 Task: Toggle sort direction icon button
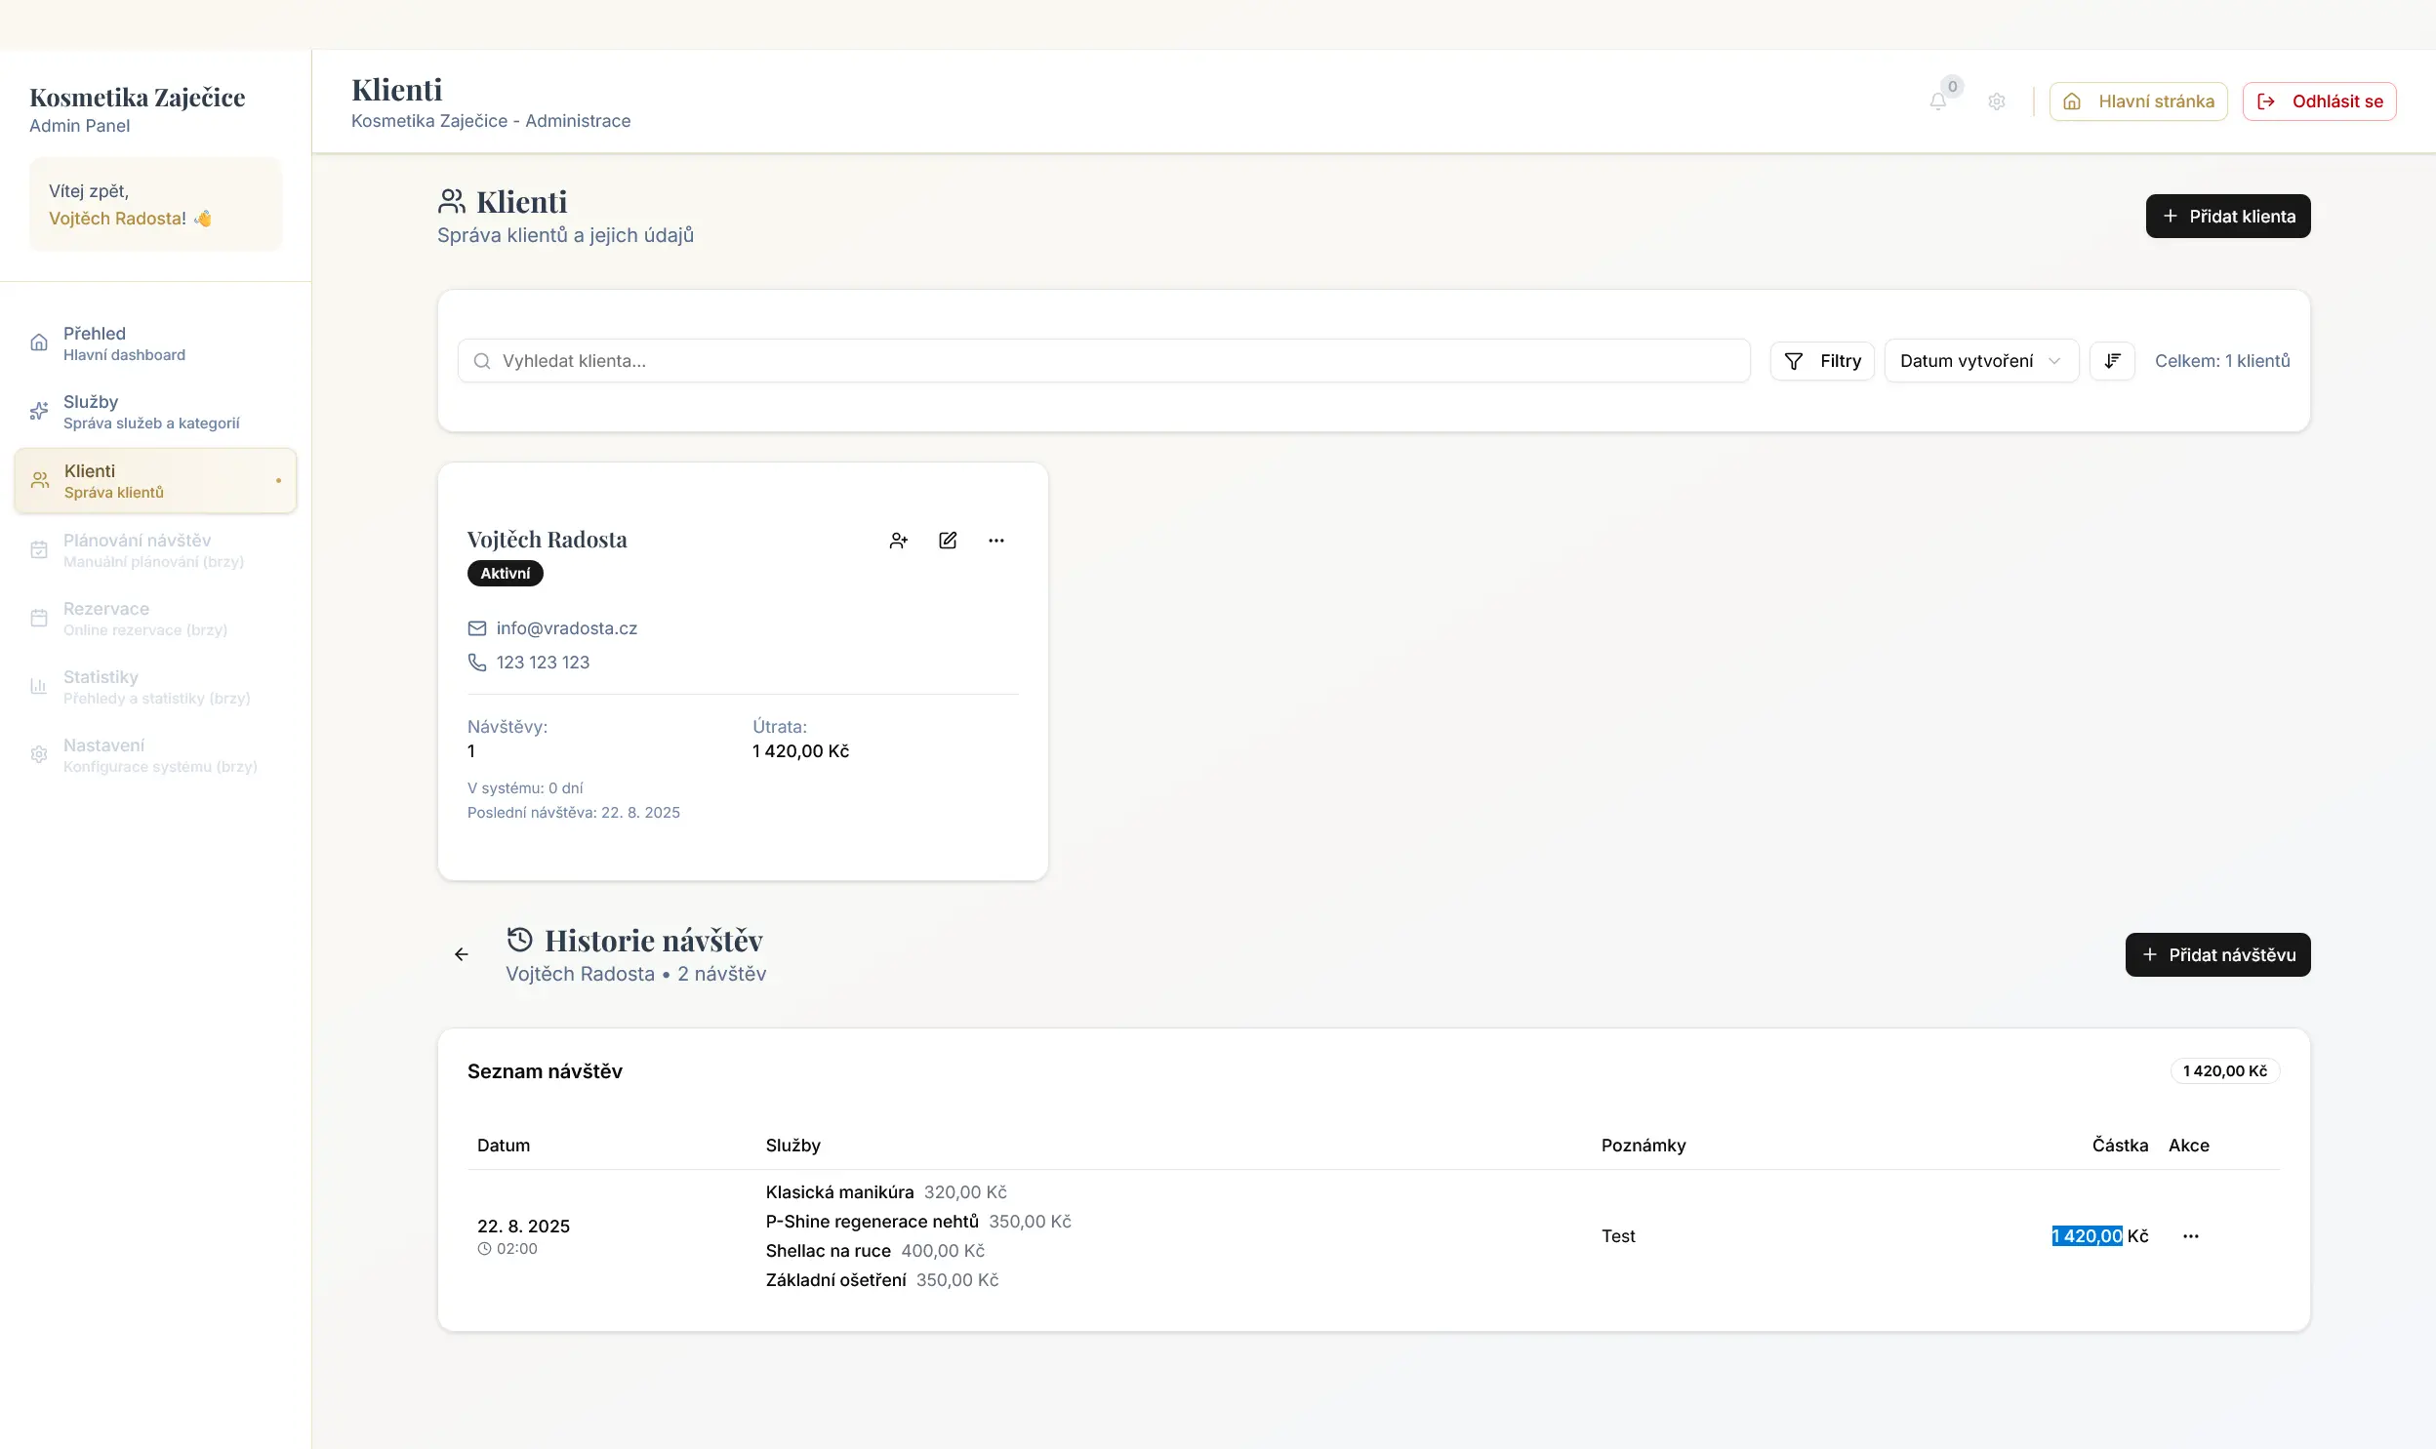2112,361
